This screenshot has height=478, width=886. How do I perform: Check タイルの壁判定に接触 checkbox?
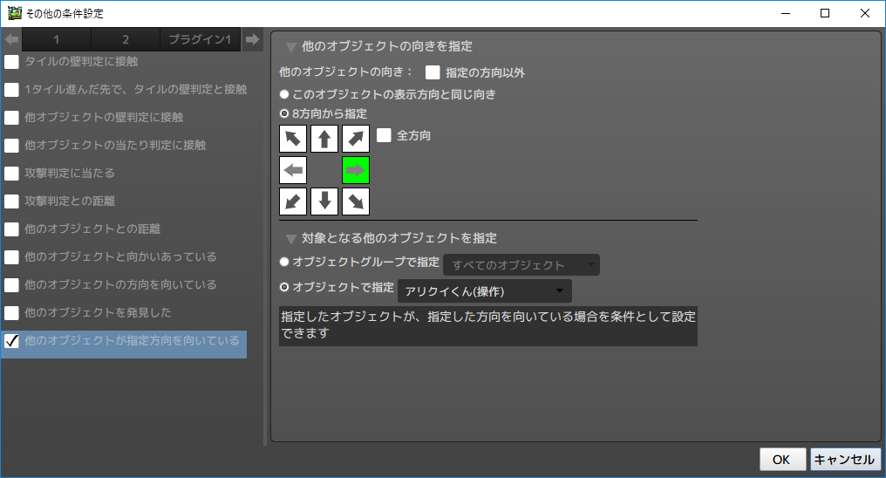click(x=11, y=62)
